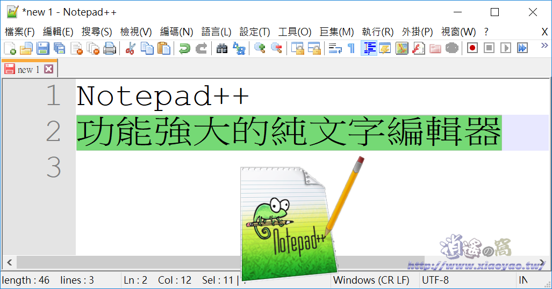The image size is (552, 289).
Task: Start macro recording red dot button
Action: tap(472, 48)
